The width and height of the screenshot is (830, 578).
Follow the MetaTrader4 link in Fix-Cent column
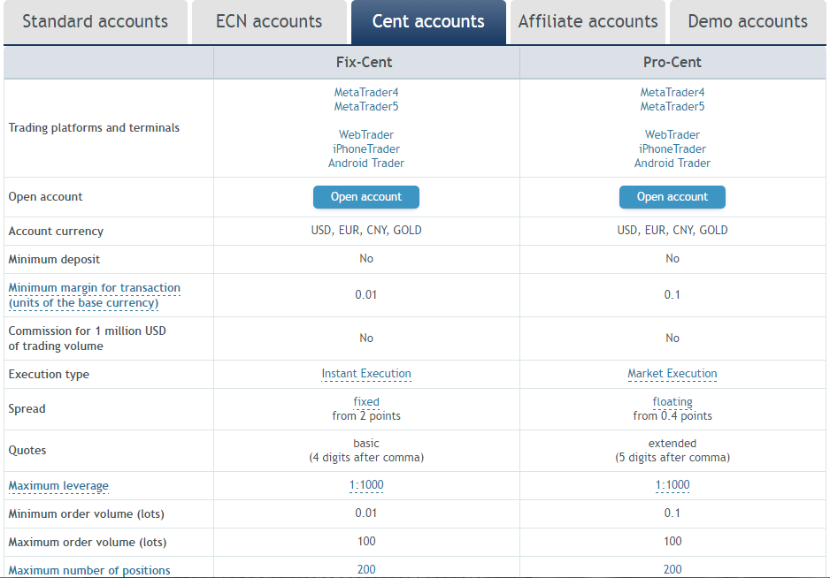pyautogui.click(x=366, y=92)
